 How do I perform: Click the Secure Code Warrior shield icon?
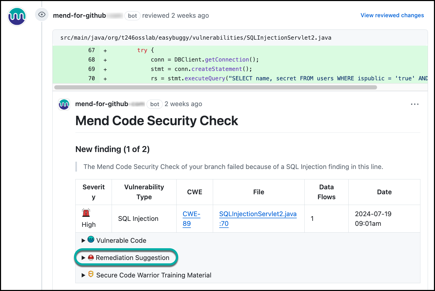[x=91, y=274]
